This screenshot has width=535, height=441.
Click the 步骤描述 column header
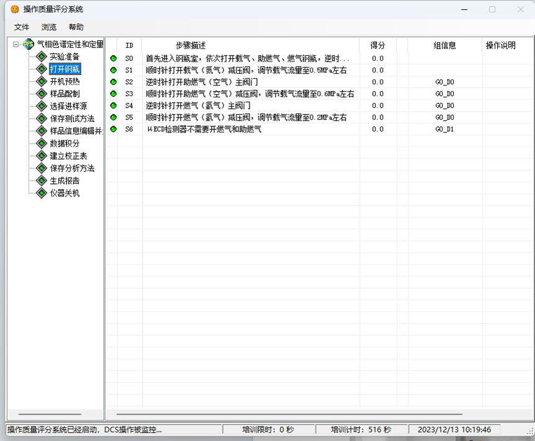(190, 45)
